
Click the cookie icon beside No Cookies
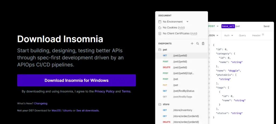pos(160,27)
